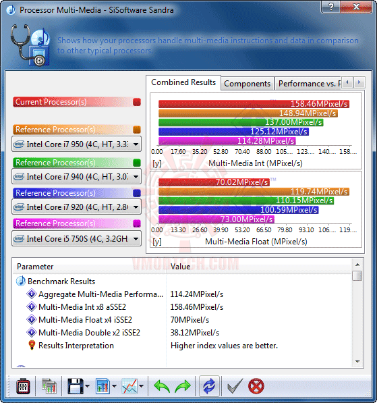Screen dimensions: 377x403
Task: Click the 38.12MPixel/s value
Action: pyautogui.click(x=195, y=333)
